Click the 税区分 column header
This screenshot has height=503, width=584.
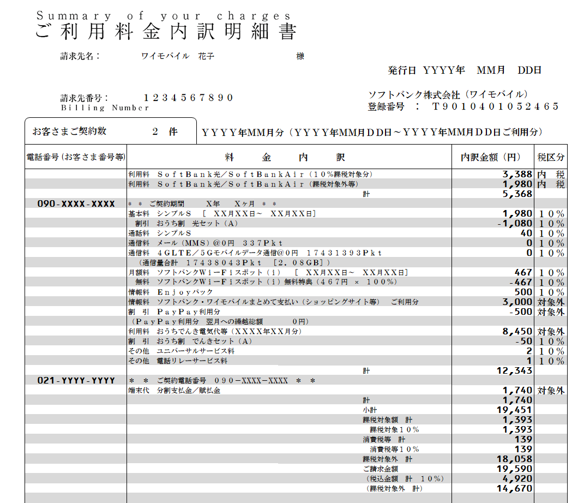pyautogui.click(x=551, y=157)
